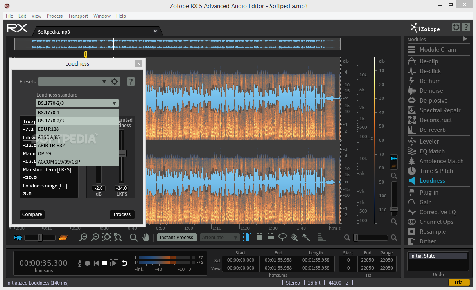The width and height of the screenshot is (476, 290).
Task: Zoom in horizontally on toolbar
Action: click(83, 237)
